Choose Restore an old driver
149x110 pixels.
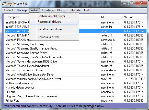pos(54,16)
